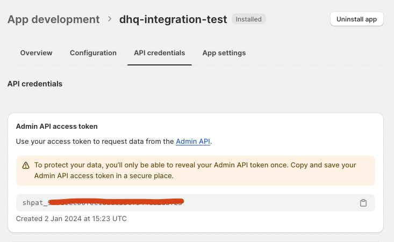Click the Uninstall app button
Viewport: 394px width, 242px height.
[356, 19]
